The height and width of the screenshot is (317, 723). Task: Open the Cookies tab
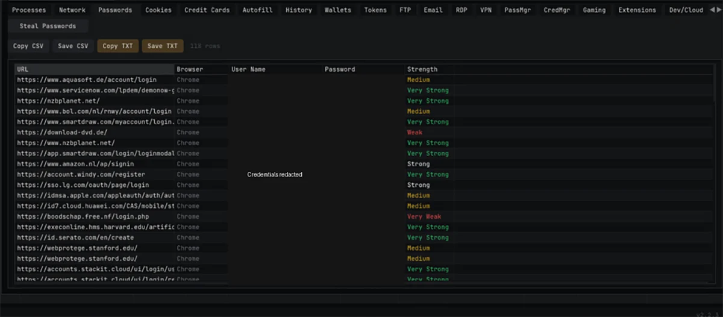[x=158, y=10]
